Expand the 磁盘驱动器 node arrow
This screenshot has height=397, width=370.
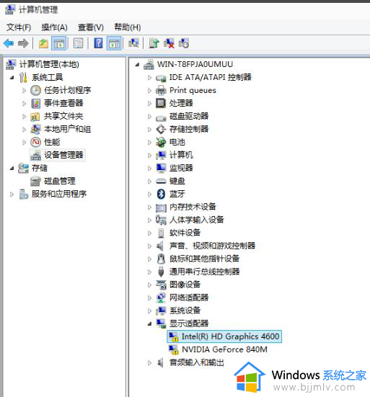(x=149, y=116)
